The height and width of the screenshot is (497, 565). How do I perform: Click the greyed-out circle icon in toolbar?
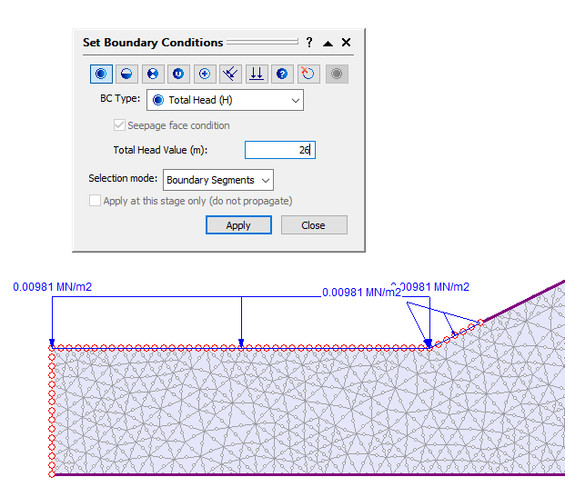(x=337, y=74)
